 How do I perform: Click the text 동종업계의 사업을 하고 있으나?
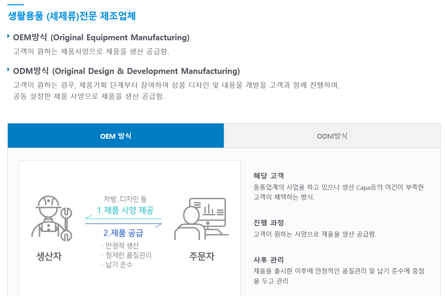pos(338,187)
